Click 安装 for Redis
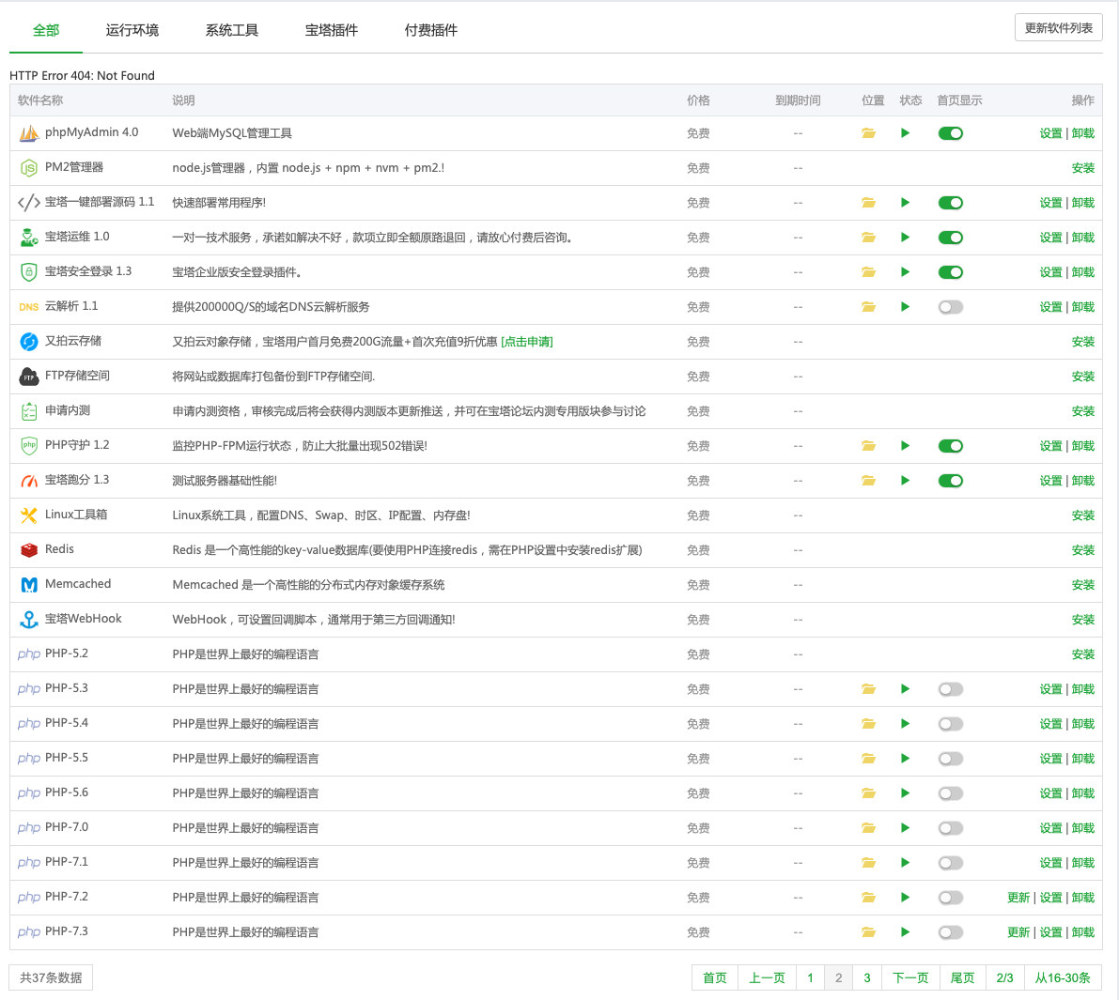The width and height of the screenshot is (1119, 1000). (x=1082, y=550)
